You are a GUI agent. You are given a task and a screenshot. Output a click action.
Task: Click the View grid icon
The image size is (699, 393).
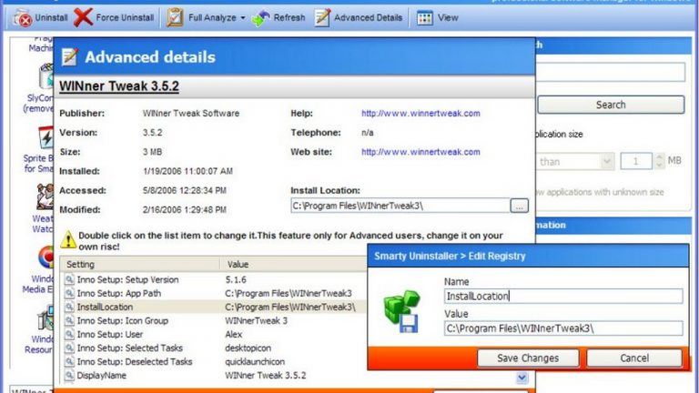coord(424,18)
